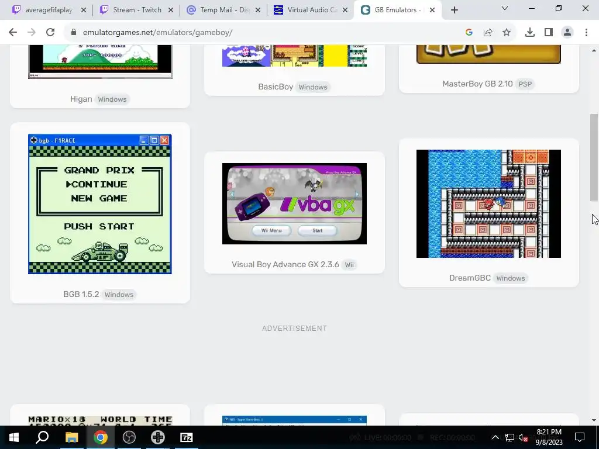Click the PSP tag next to MasterBoy

525,84
